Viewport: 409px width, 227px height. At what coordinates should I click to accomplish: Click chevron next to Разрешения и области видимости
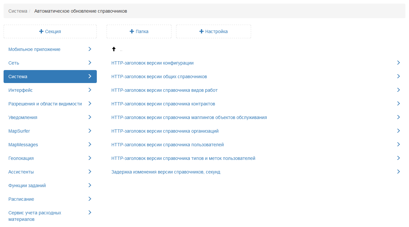pos(90,103)
